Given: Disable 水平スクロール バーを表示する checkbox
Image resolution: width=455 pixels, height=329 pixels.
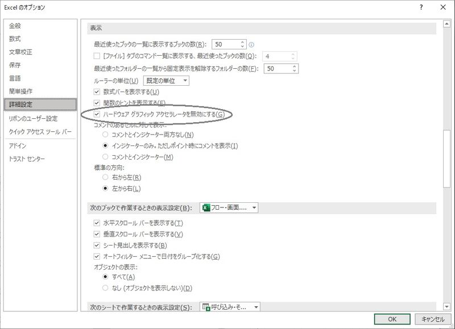Looking at the screenshot, I should (97, 223).
